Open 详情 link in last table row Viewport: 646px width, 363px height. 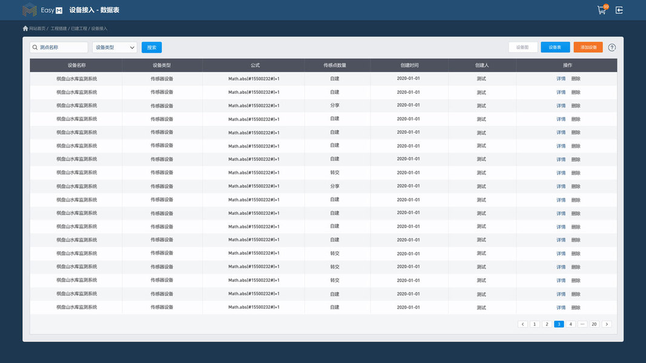[561, 307]
